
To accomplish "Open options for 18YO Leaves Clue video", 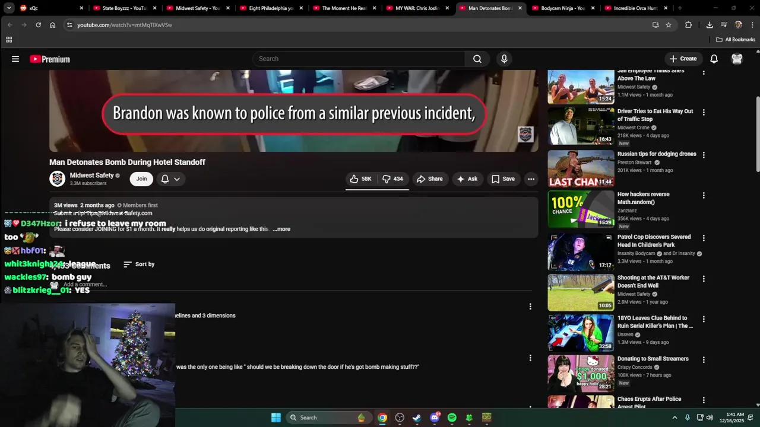I will coord(704,319).
